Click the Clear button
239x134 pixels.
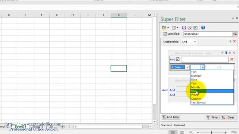pyautogui.click(x=229, y=118)
